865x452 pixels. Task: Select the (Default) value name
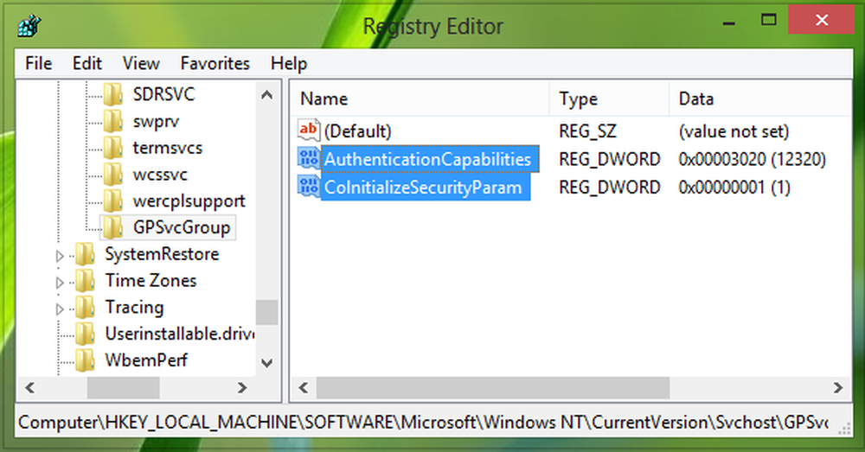click(x=358, y=131)
